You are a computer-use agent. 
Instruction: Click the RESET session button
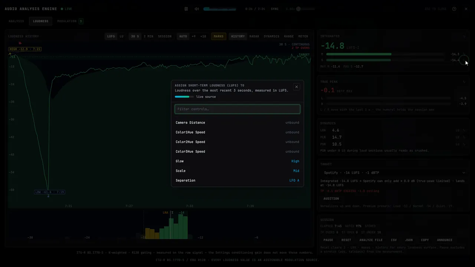(346, 240)
